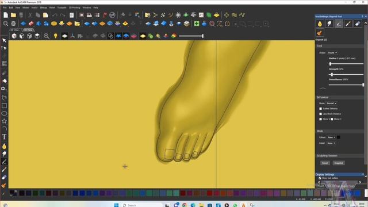Click the Tool Settings panel help question mark
The height and width of the screenshot is (207, 368).
click(362, 17)
